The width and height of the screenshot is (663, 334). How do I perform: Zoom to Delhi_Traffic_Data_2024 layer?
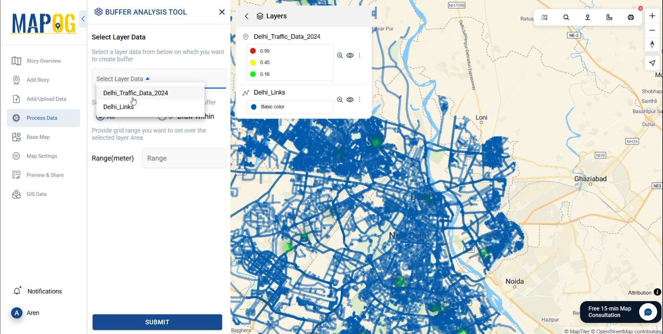[340, 56]
